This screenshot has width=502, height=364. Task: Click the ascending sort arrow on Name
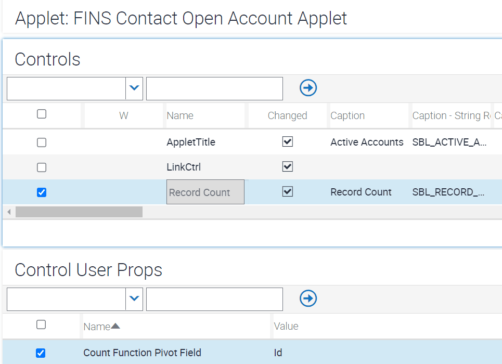point(115,326)
